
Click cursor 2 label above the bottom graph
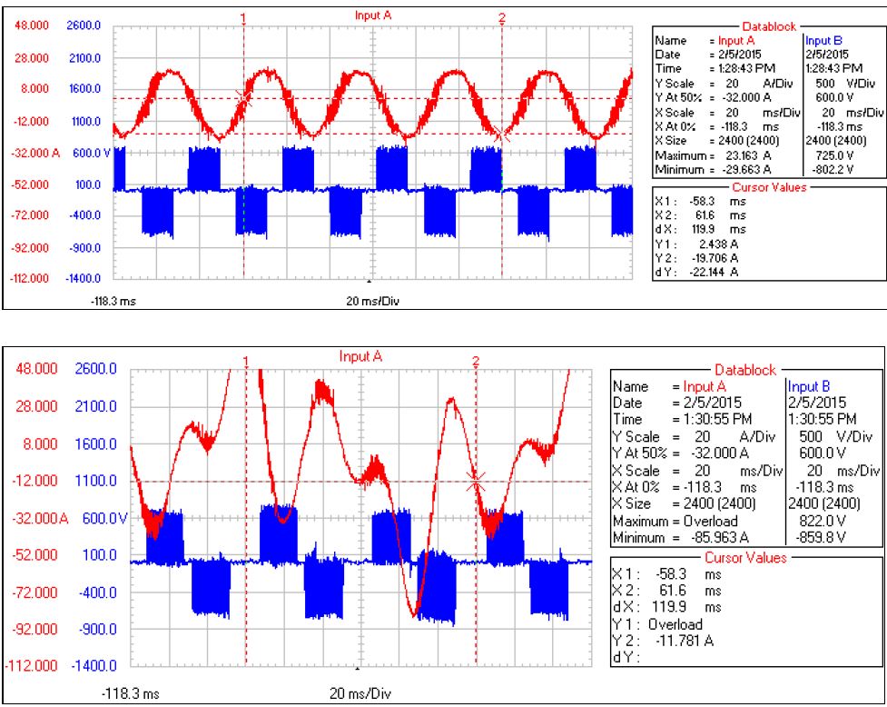click(476, 361)
